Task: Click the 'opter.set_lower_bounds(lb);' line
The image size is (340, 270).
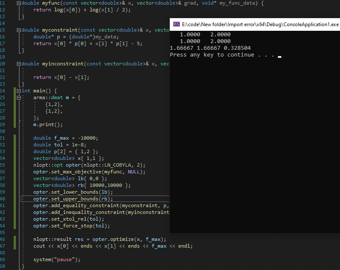Action: coord(73,192)
